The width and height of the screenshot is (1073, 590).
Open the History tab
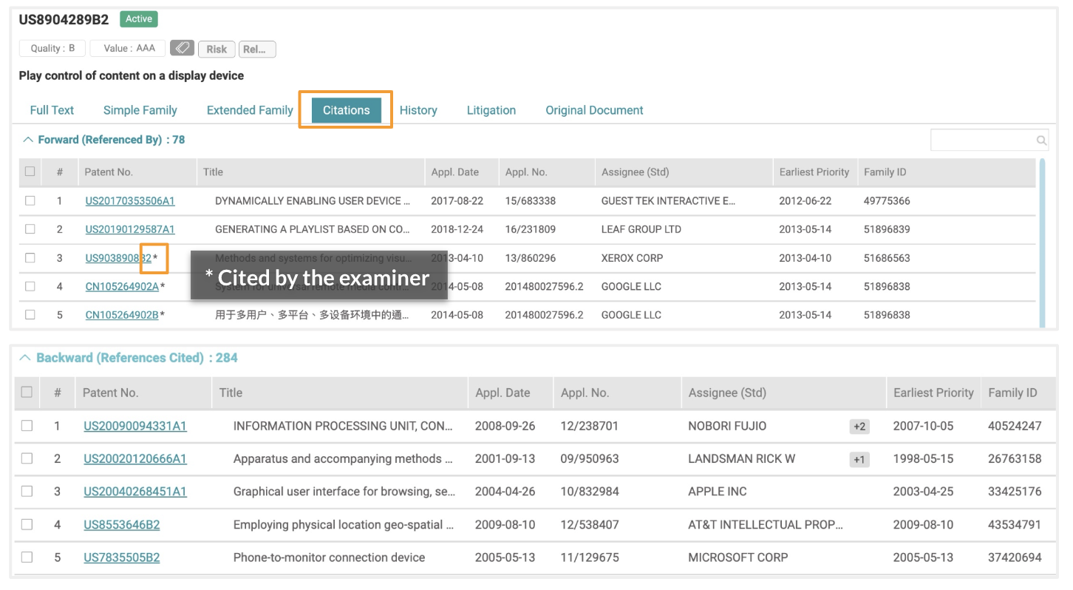point(418,110)
